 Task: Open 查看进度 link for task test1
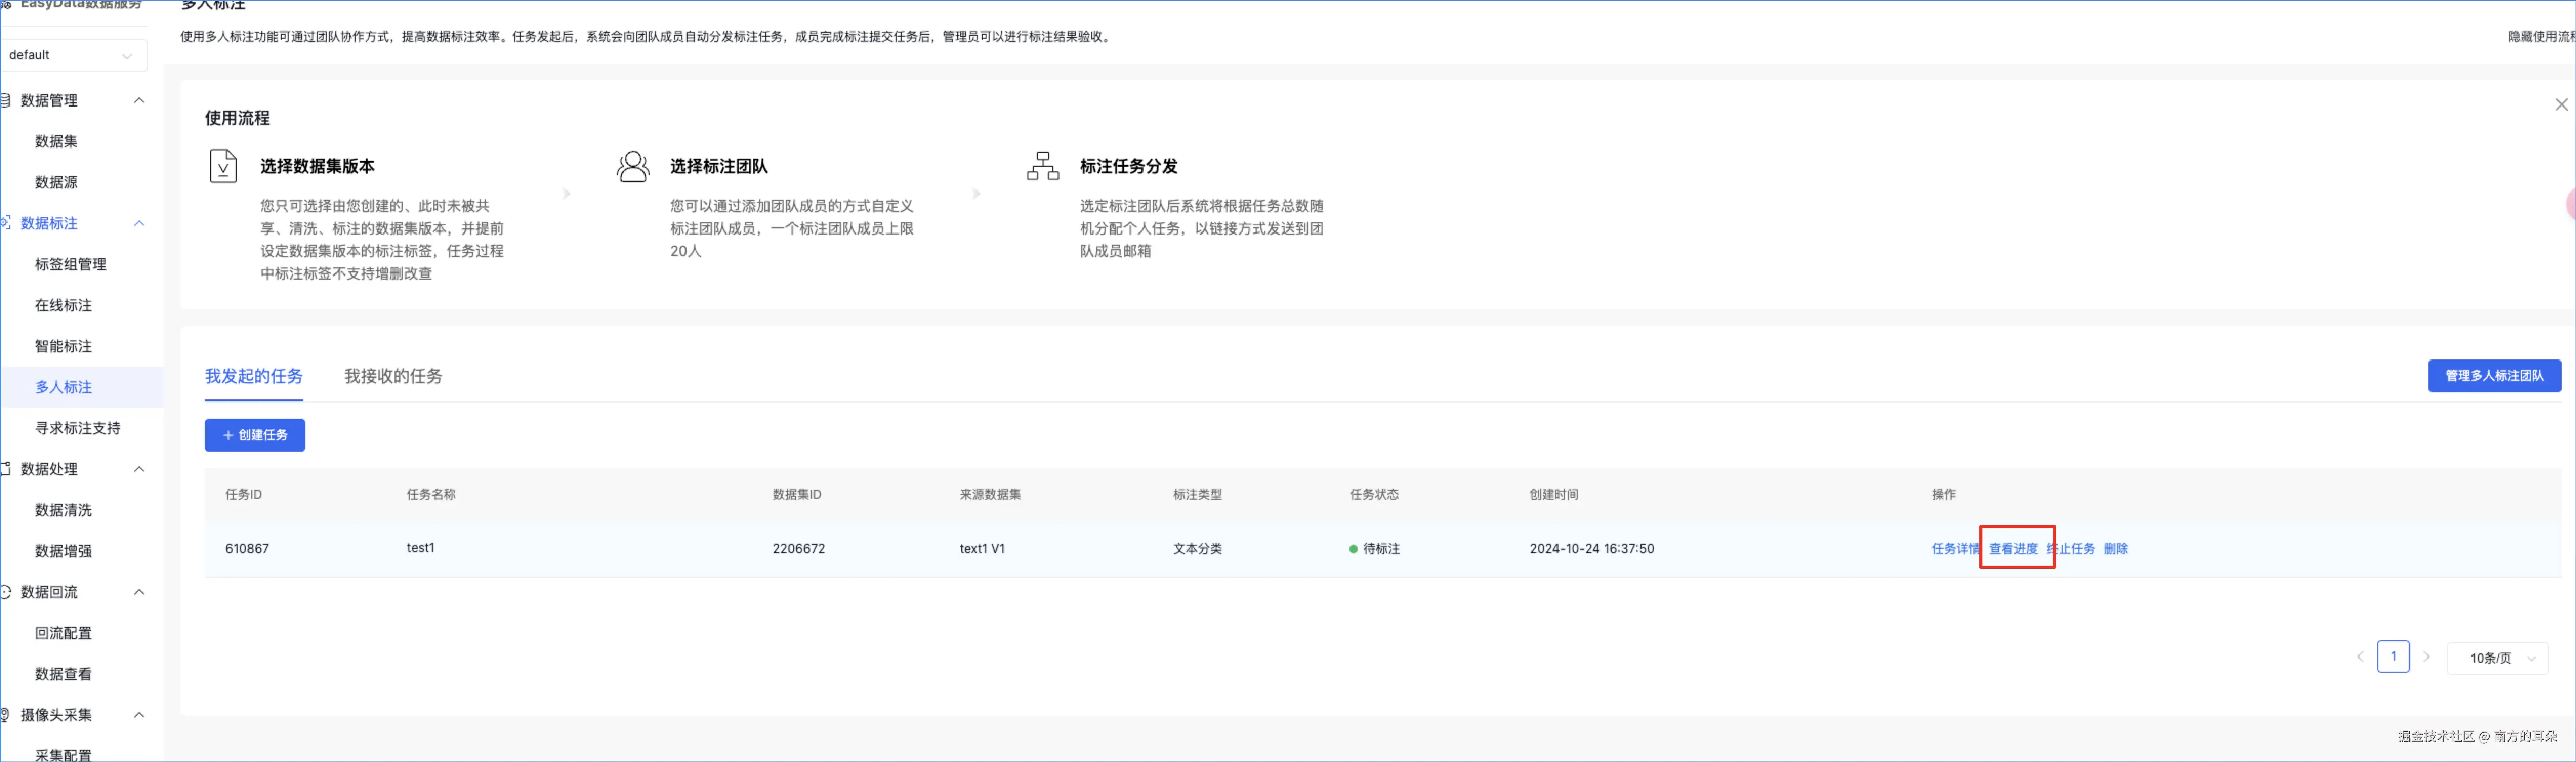click(x=2012, y=549)
